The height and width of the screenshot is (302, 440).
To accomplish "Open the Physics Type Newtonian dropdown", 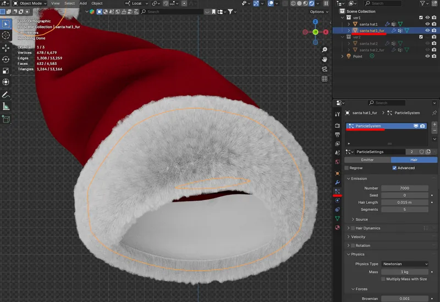I will point(405,264).
